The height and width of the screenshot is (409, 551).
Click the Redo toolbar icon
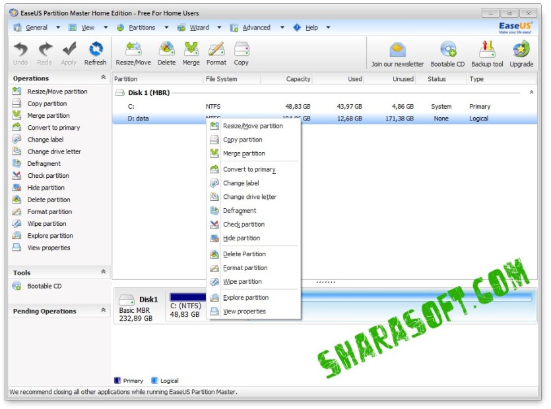tap(45, 49)
